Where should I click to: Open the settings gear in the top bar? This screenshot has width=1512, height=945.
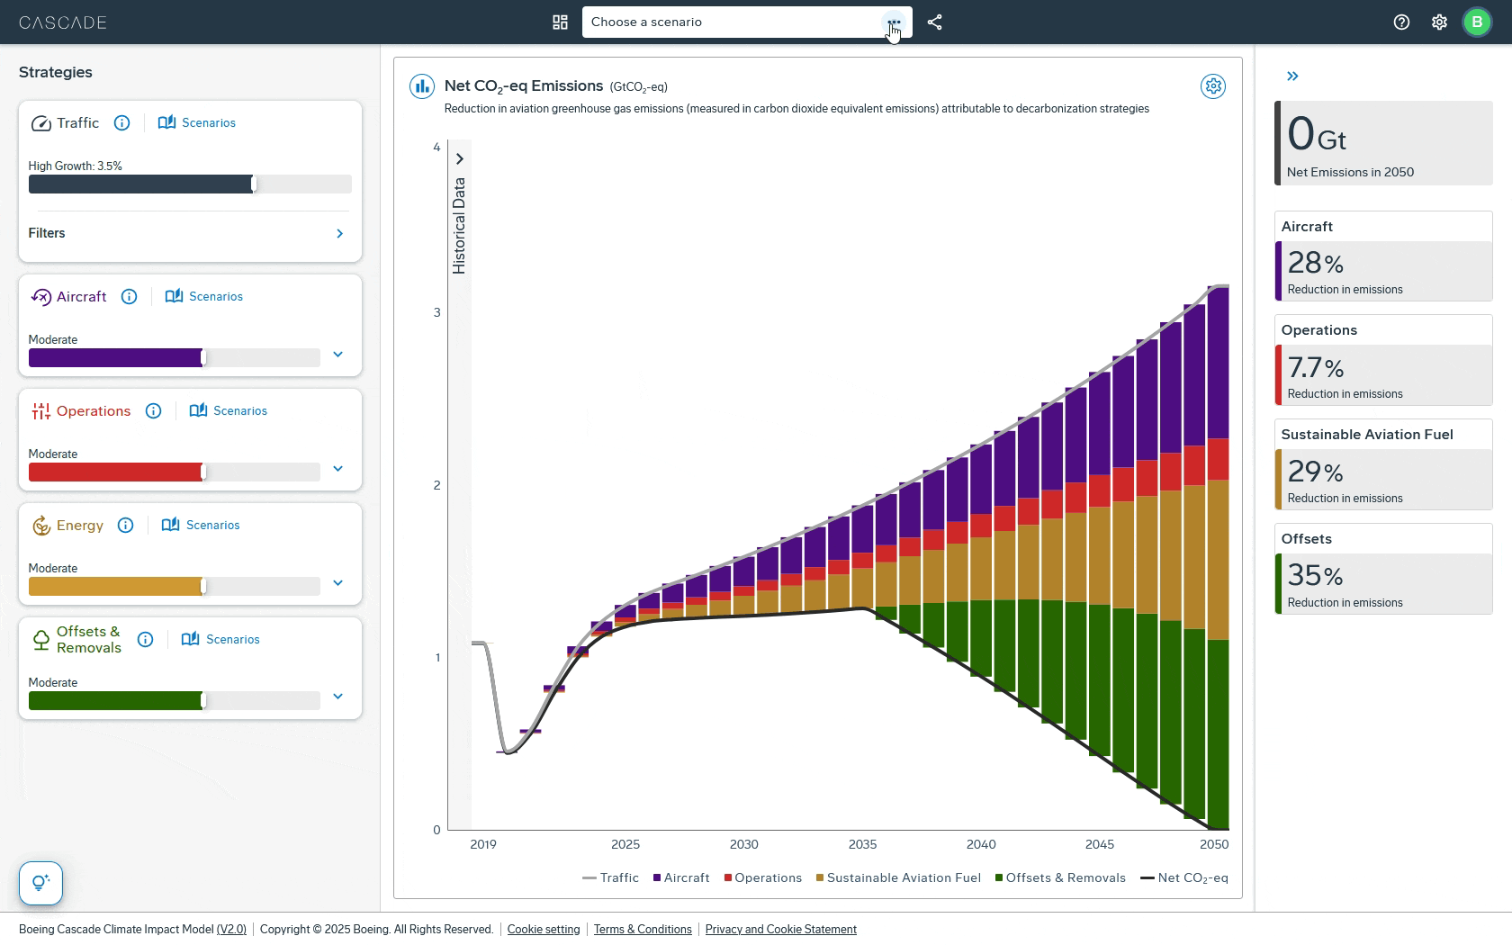point(1439,22)
